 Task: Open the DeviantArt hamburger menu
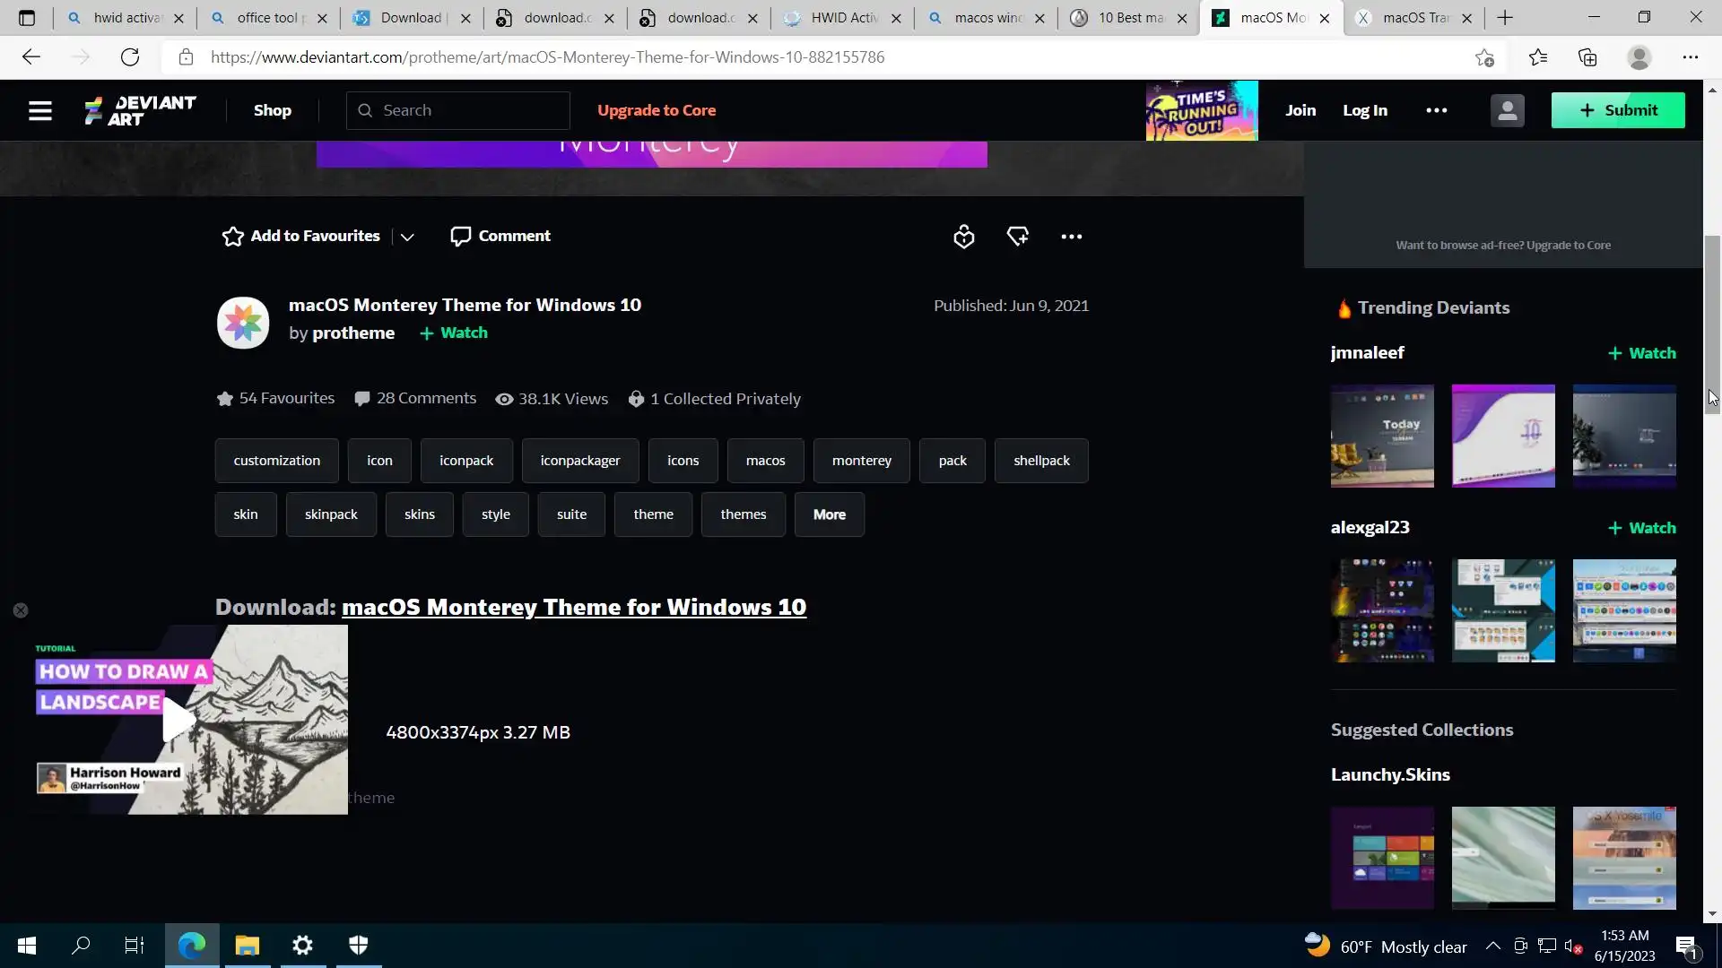(x=39, y=110)
